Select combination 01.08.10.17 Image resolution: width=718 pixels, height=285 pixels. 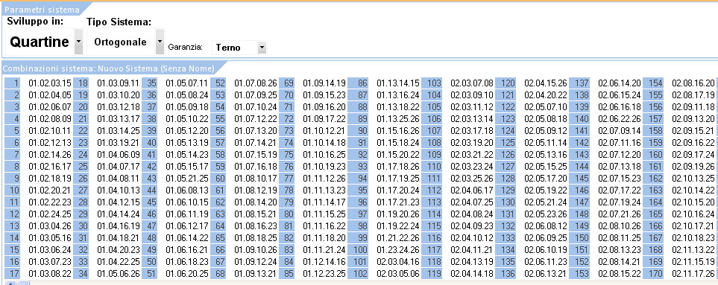pyautogui.click(x=256, y=178)
